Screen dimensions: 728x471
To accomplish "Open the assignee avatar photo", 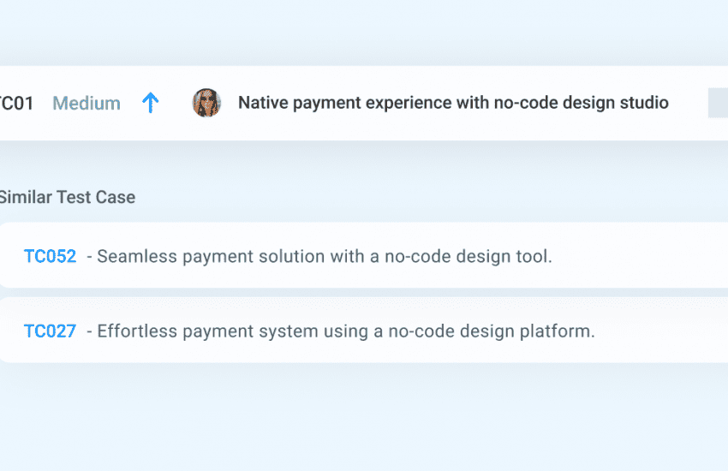I will [206, 104].
